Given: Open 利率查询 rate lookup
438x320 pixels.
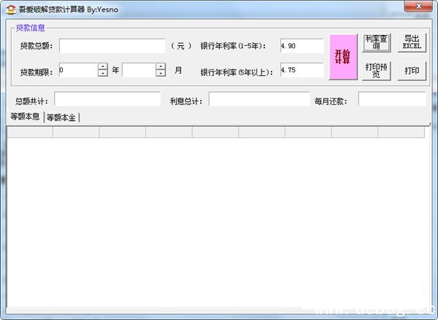Looking at the screenshot, I should pyautogui.click(x=377, y=42).
